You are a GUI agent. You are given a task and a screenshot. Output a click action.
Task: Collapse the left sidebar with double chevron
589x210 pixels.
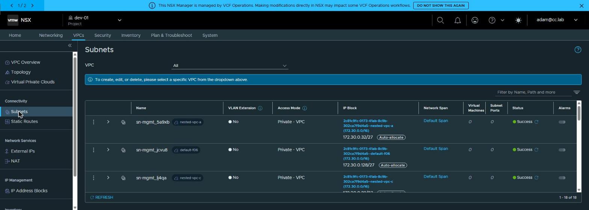(x=69, y=45)
